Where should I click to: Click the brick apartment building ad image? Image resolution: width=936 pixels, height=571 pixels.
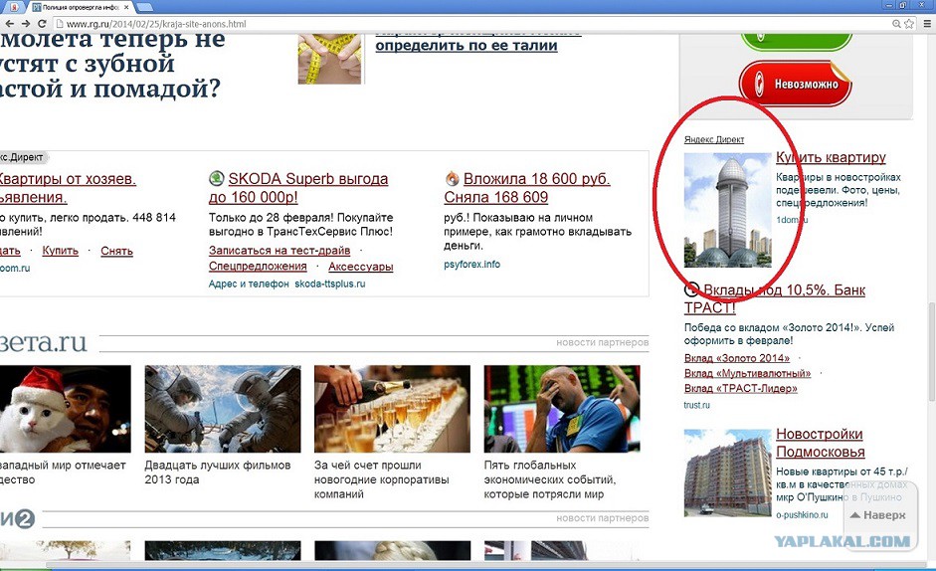pos(728,473)
